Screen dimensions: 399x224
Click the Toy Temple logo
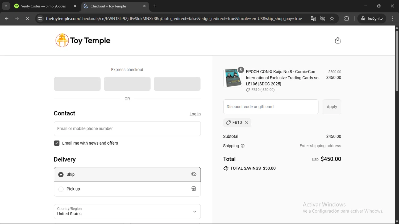[x=83, y=40]
